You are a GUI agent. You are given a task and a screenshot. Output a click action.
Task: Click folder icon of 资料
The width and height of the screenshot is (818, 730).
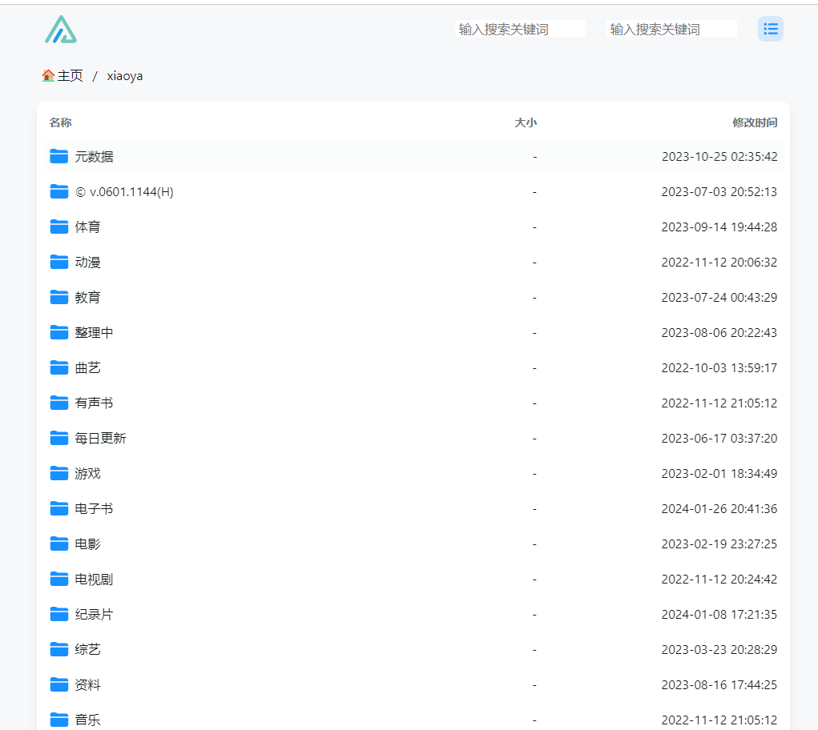[x=59, y=684]
